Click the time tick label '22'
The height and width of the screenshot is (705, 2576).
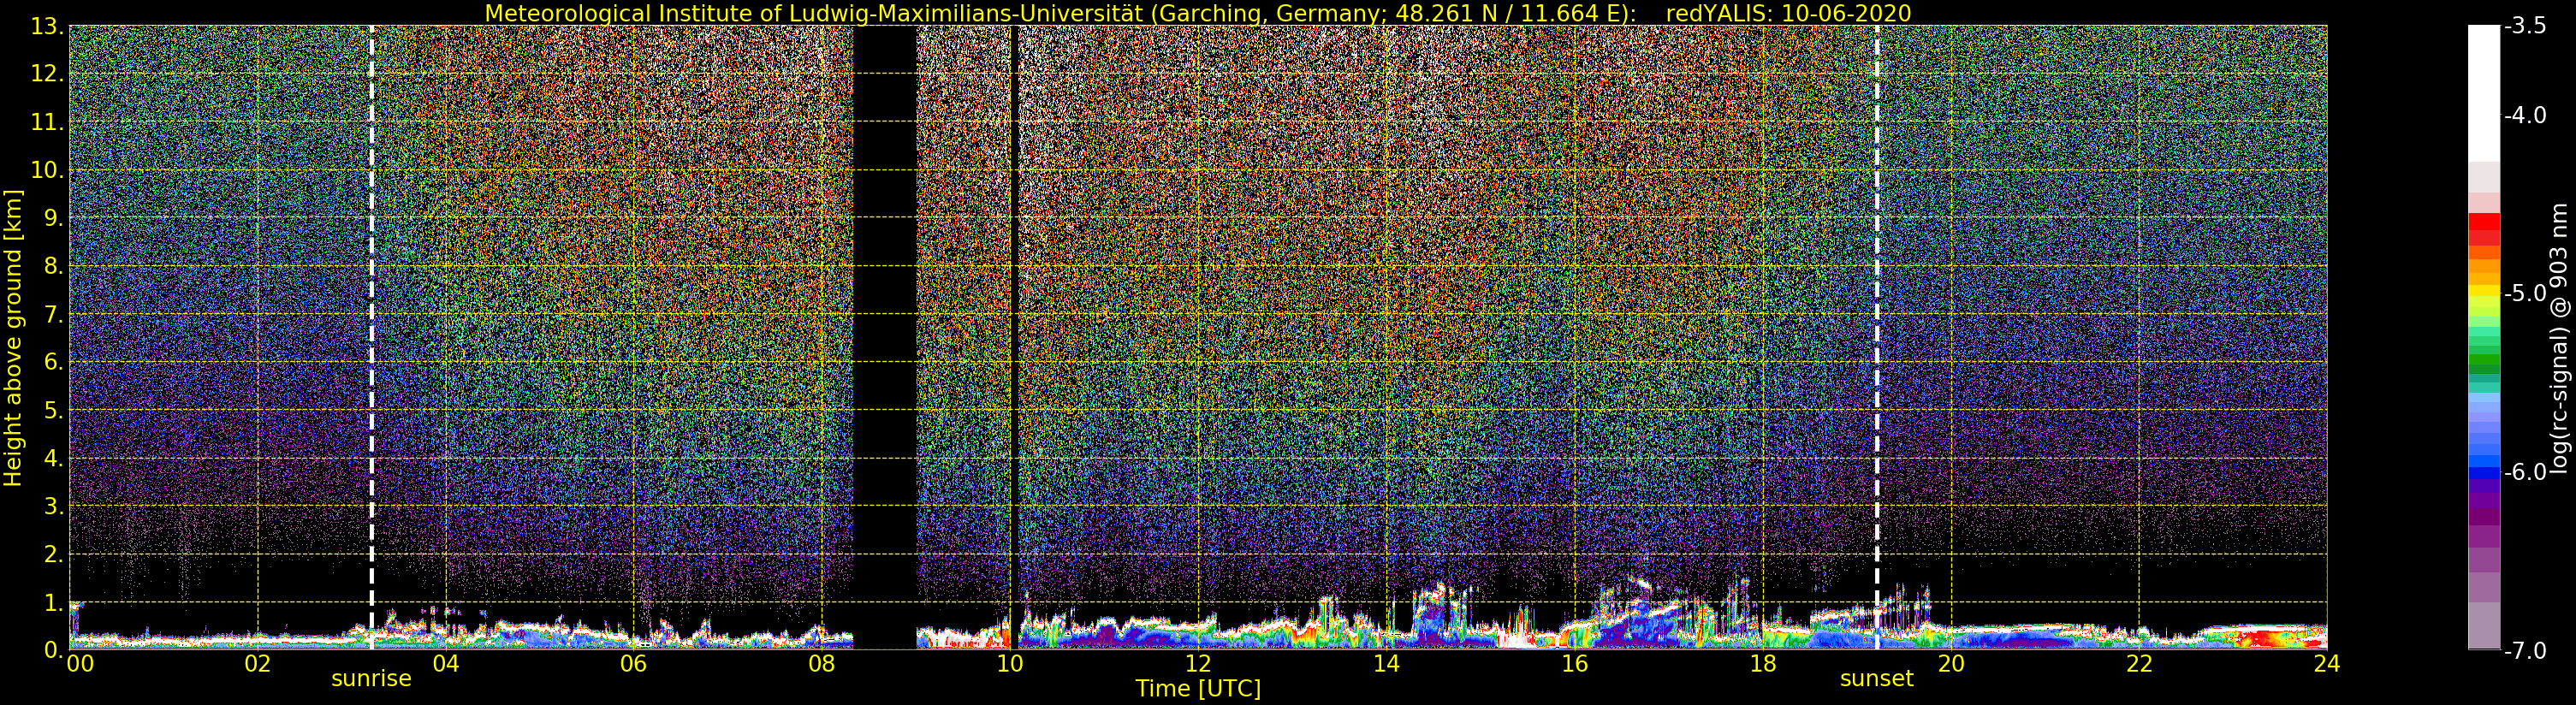pyautogui.click(x=2139, y=663)
